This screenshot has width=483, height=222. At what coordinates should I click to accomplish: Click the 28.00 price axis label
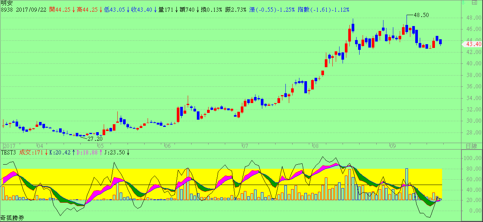(x=474, y=133)
